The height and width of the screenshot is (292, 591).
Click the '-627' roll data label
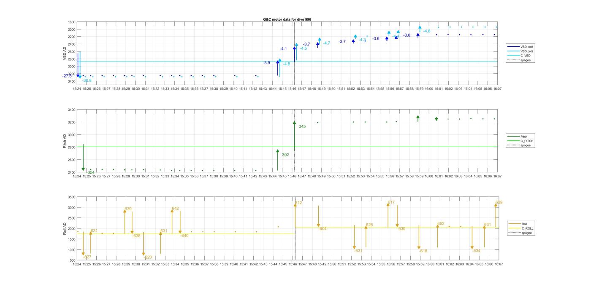(x=87, y=257)
